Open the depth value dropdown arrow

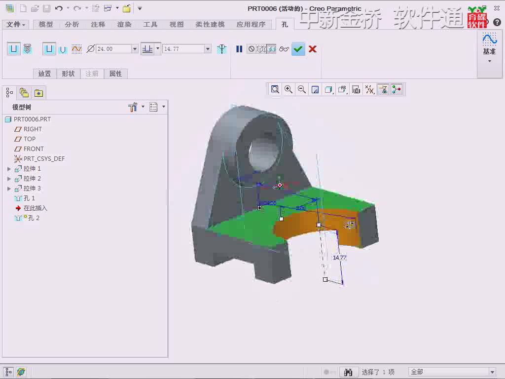[x=208, y=49]
